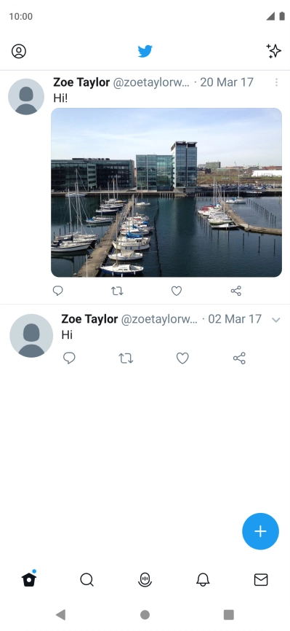The height and width of the screenshot is (631, 290).
Task: Reply to the 02 Mar 17 tweet
Action: 69,358
